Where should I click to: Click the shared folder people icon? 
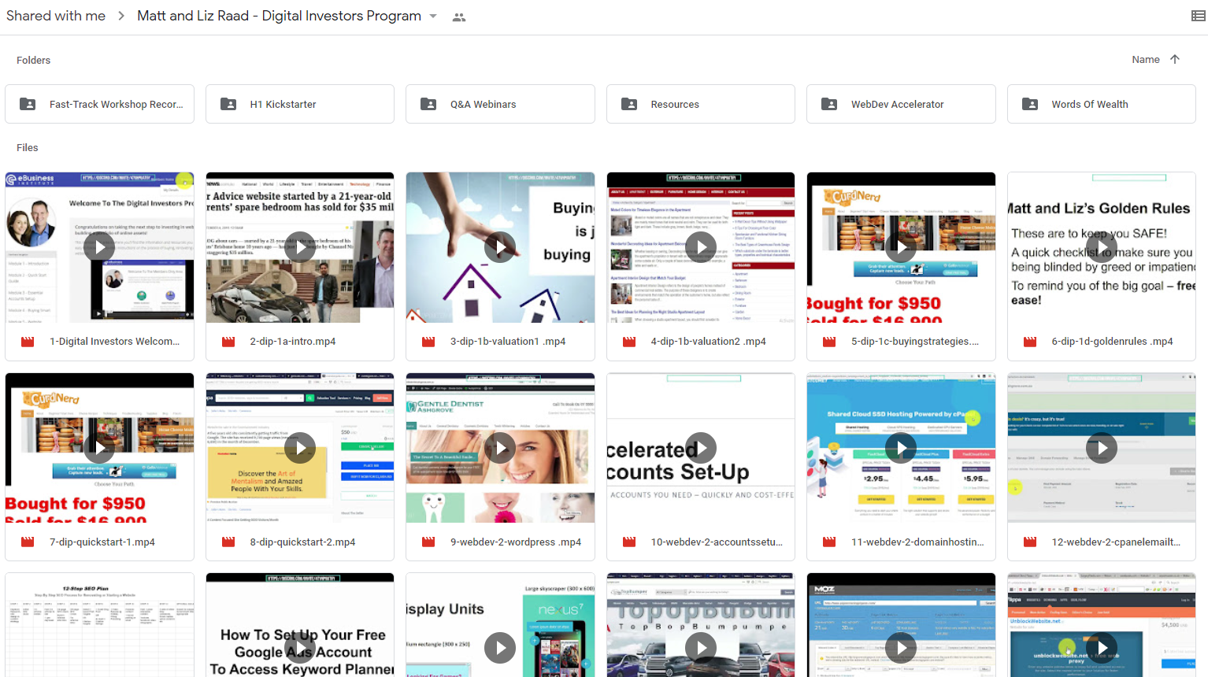coord(459,17)
